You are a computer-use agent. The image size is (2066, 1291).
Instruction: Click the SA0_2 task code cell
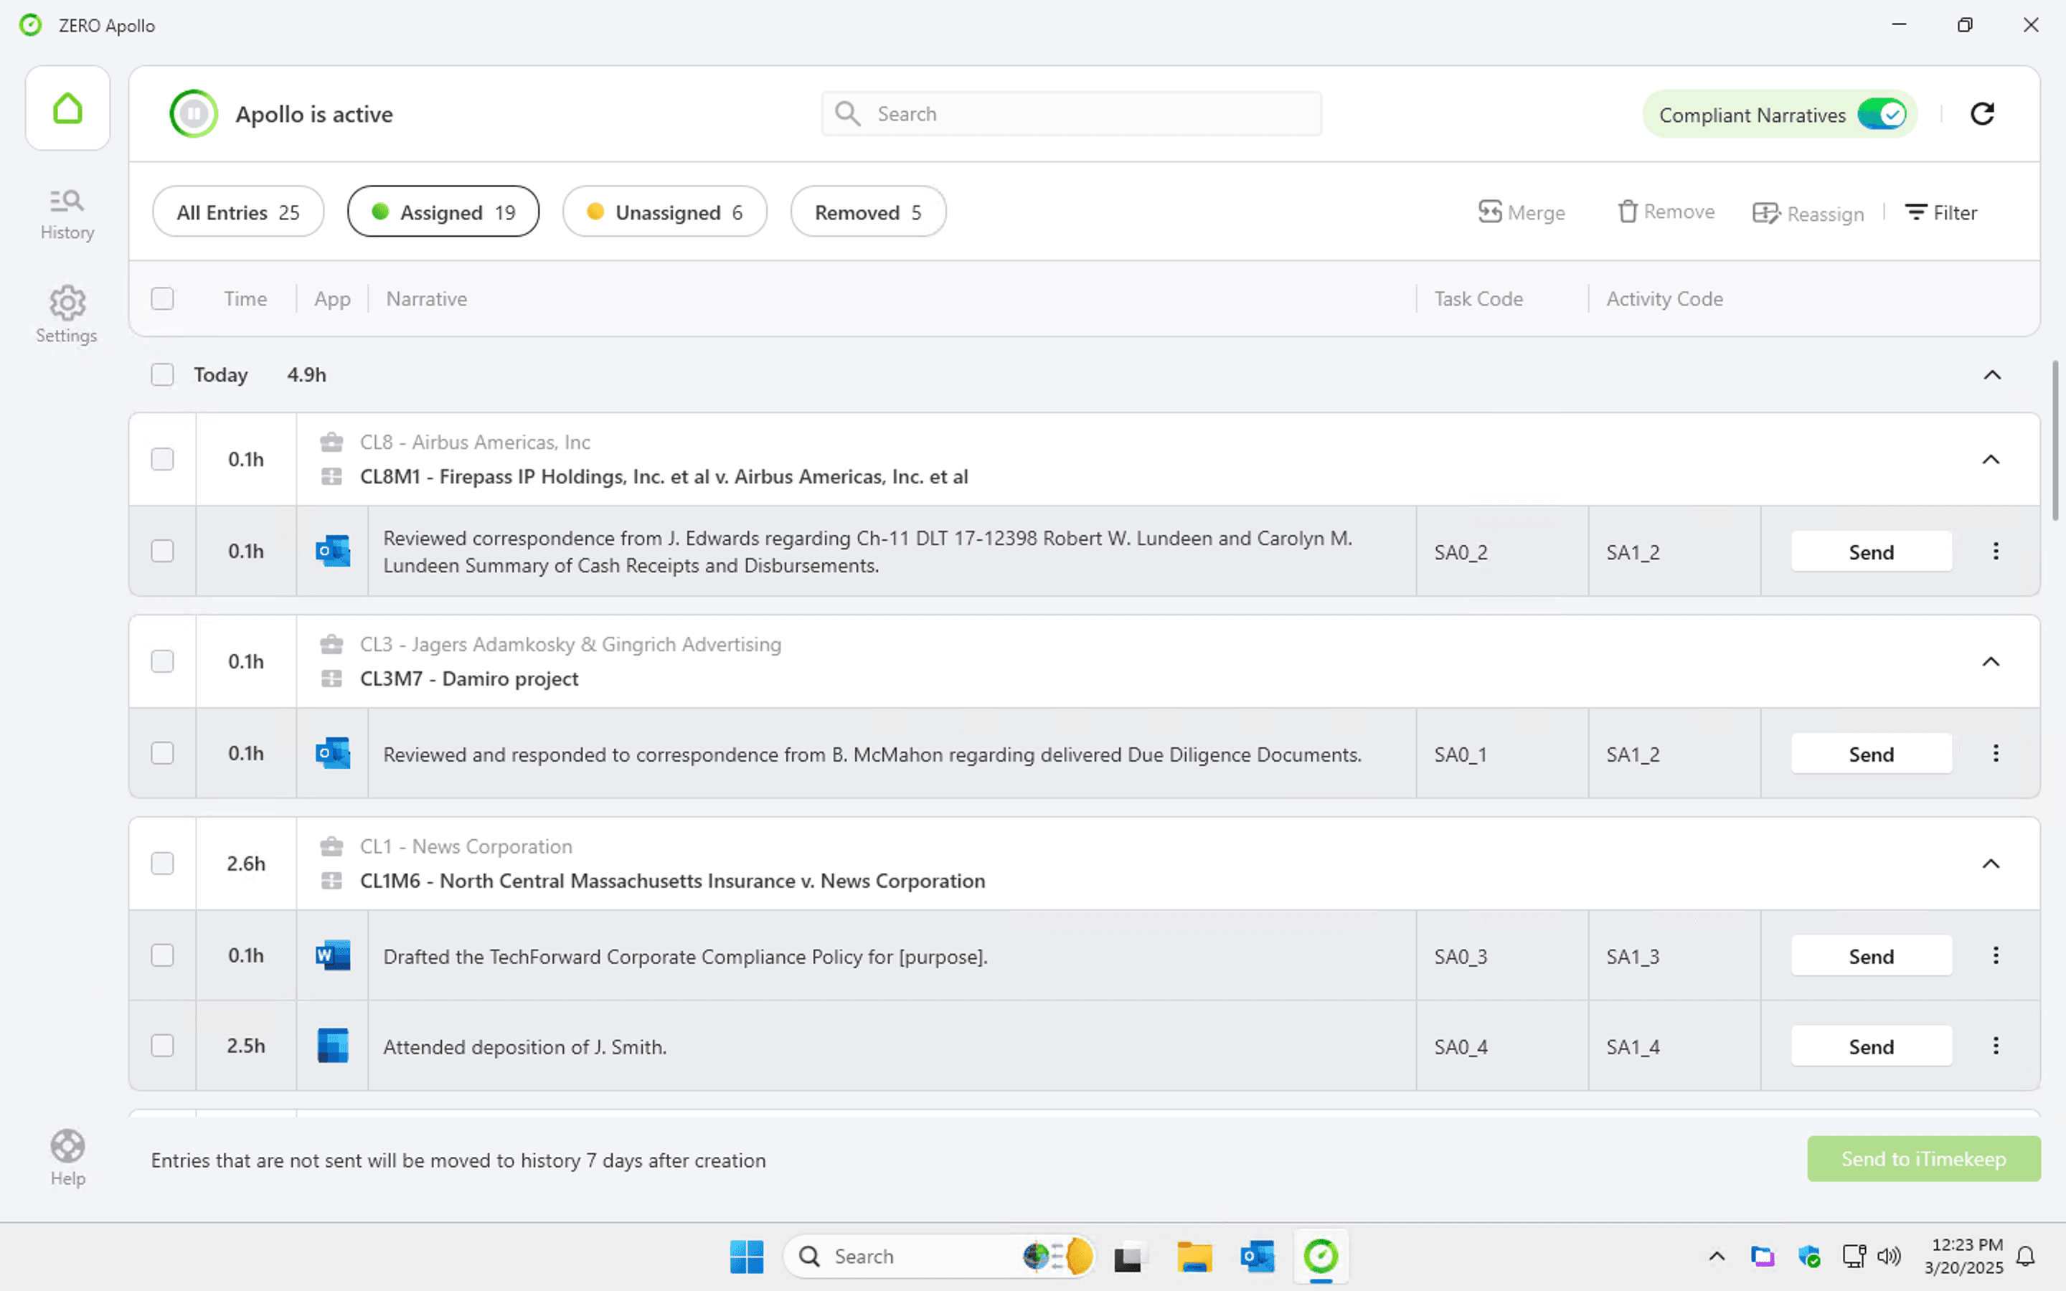point(1501,552)
